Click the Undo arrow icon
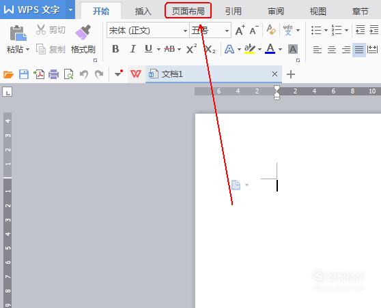This screenshot has width=381, height=308. pyautogui.click(x=84, y=74)
